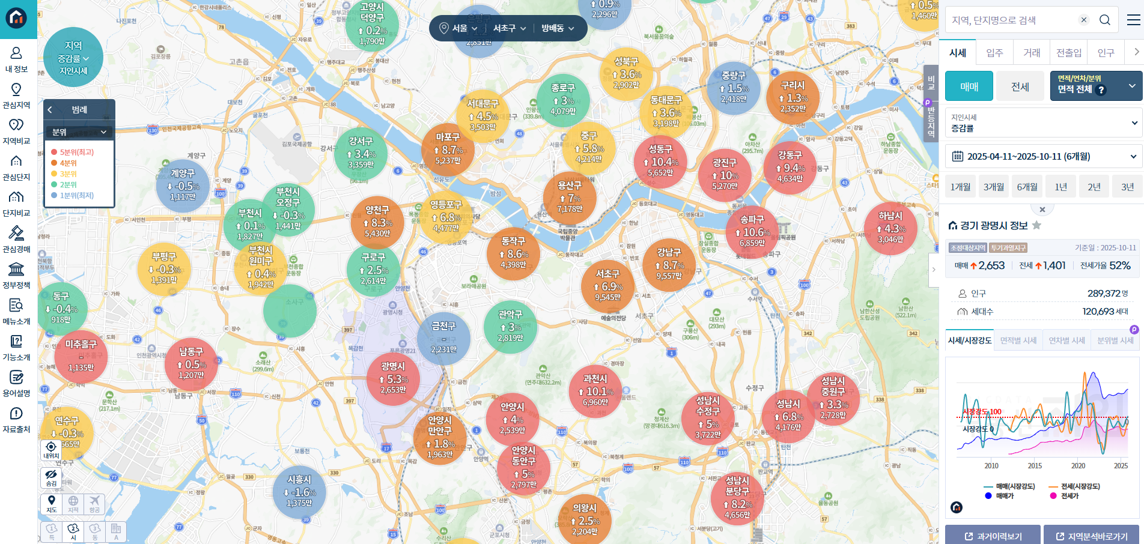
Task: Open the 면적별 시세 tab
Action: pos(1018,340)
